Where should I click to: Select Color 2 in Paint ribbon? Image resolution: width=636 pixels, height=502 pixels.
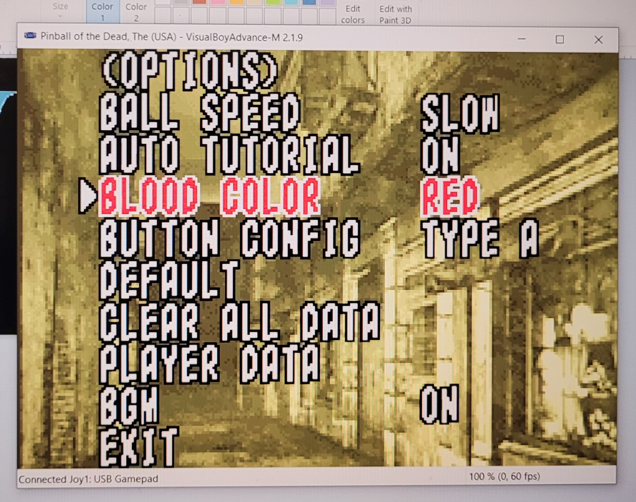pos(136,12)
